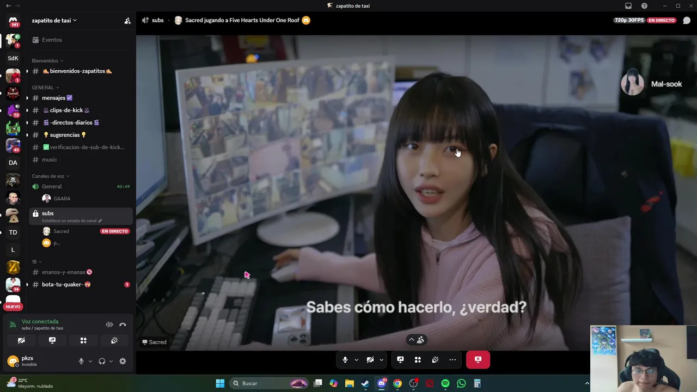Click the NUEVO unread mentions pill
The width and height of the screenshot is (697, 392).
coord(13,307)
